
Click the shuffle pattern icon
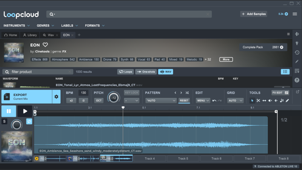(187, 93)
